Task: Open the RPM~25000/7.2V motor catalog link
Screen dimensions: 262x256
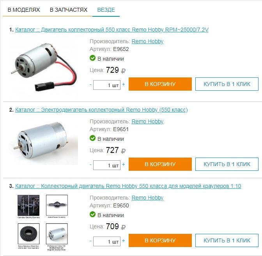Action: click(112, 30)
